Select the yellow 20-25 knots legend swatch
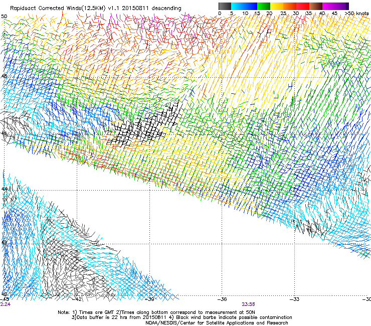Image resolution: width=371 pixels, height=326 pixels. click(277, 6)
